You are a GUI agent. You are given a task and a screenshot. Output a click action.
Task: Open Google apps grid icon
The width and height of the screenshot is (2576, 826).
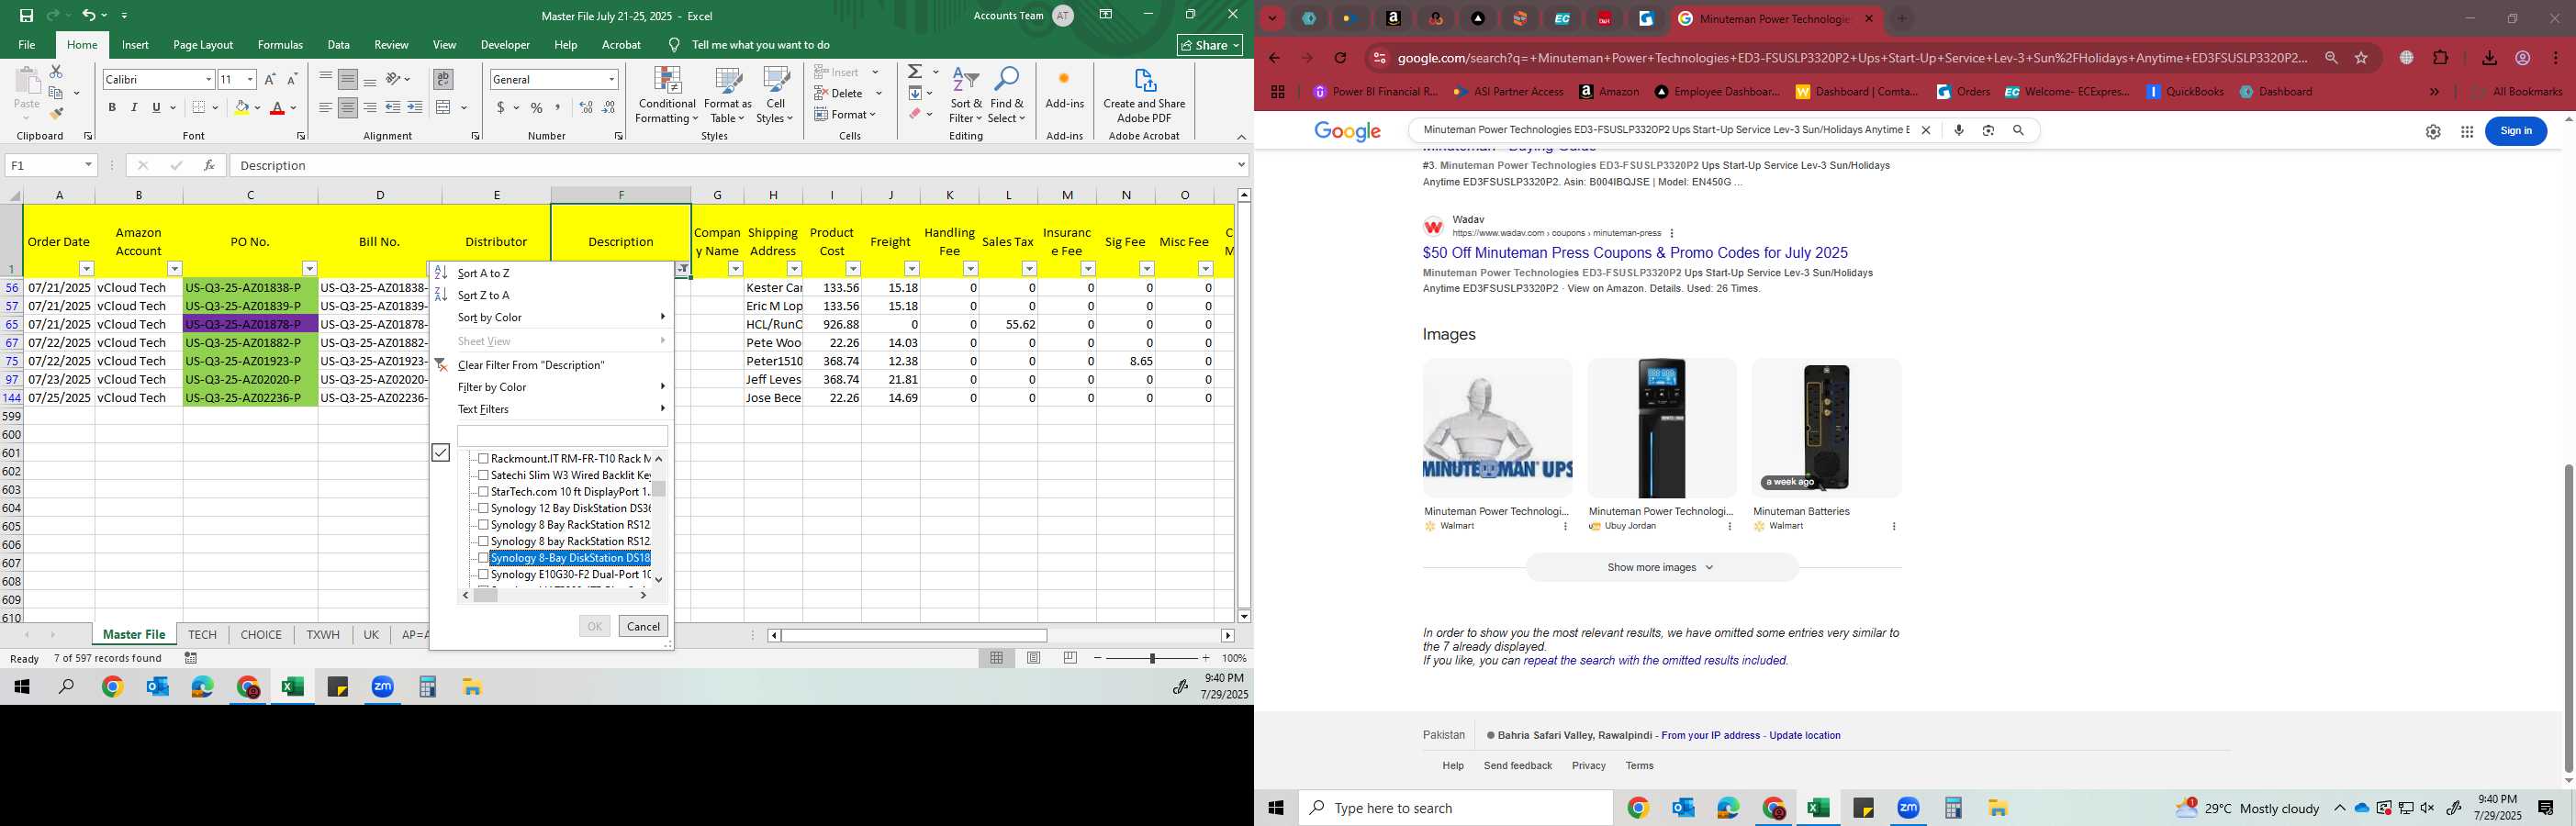2467,131
